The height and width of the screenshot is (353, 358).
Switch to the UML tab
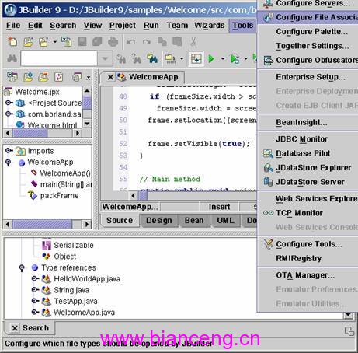(x=225, y=221)
